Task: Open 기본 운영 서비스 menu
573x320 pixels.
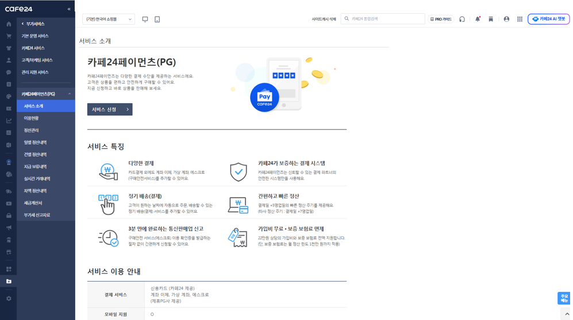Action: tap(35, 36)
